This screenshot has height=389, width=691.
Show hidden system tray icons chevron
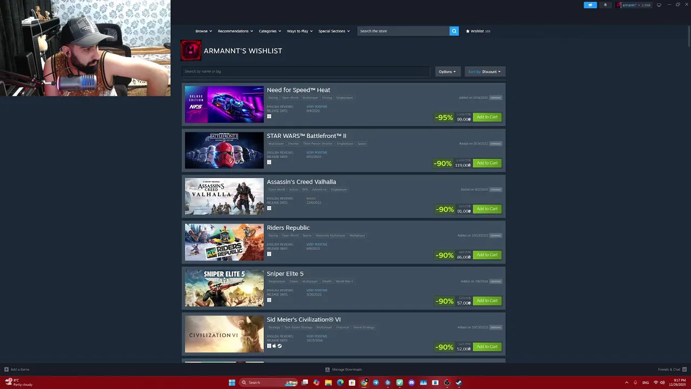coord(627,383)
